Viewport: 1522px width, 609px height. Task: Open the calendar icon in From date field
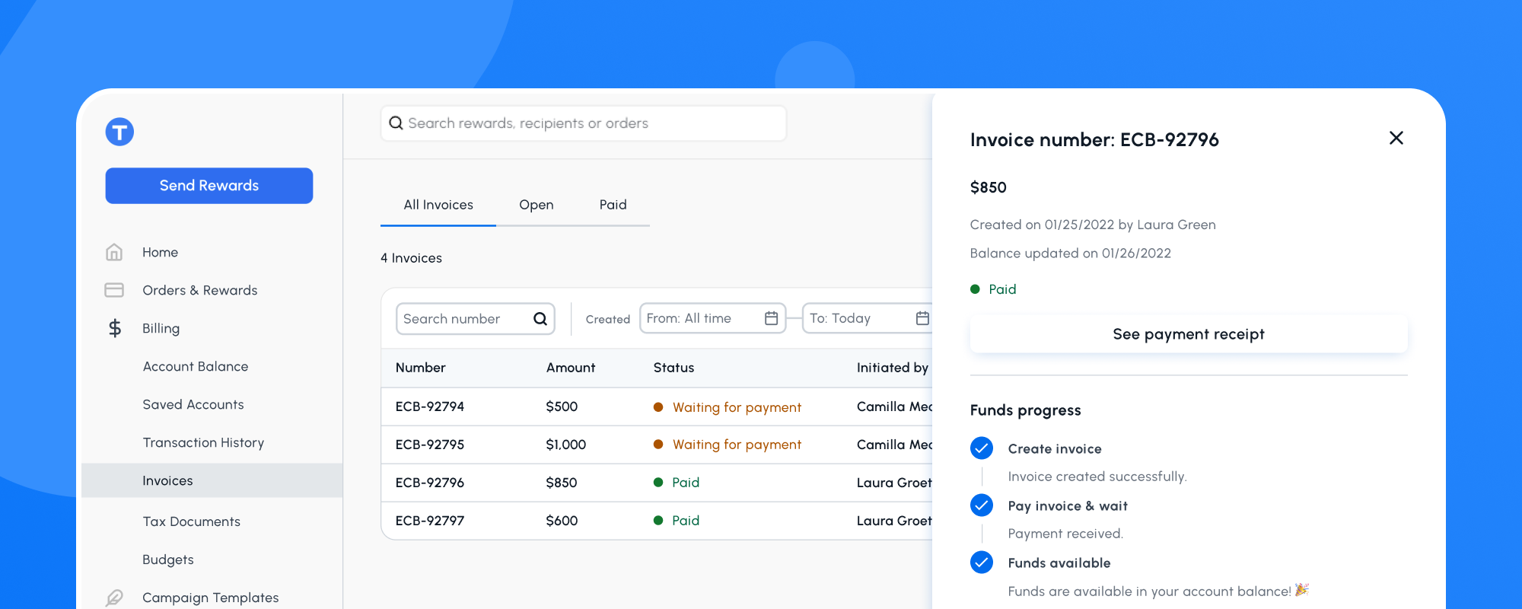[x=771, y=318]
